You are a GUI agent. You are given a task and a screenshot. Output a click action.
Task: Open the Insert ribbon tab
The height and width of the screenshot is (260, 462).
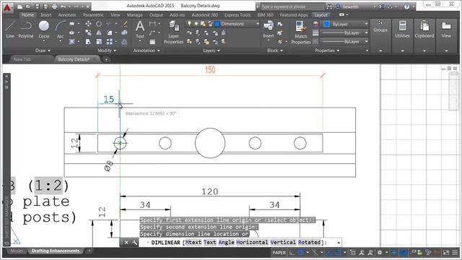tap(46, 14)
